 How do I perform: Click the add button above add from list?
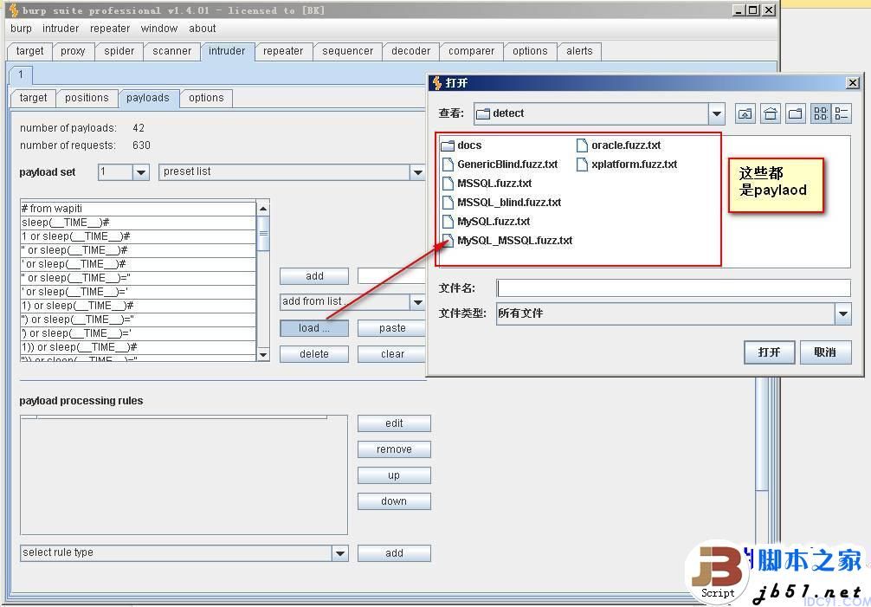[313, 276]
